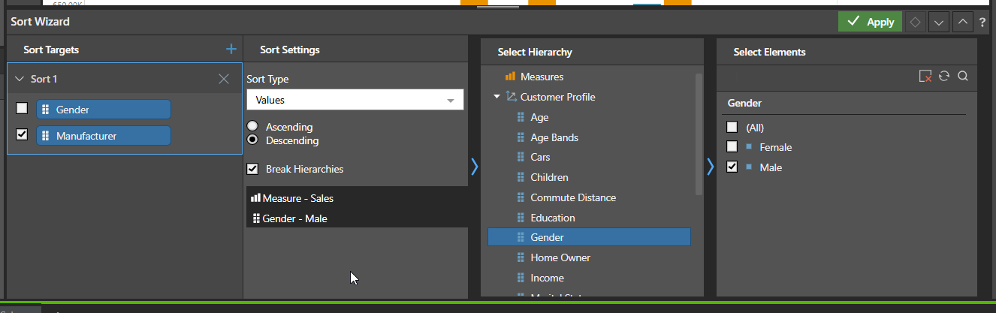Screen dimensions: 996x313
Task: Open search in Select Elements panel
Action: coord(962,76)
